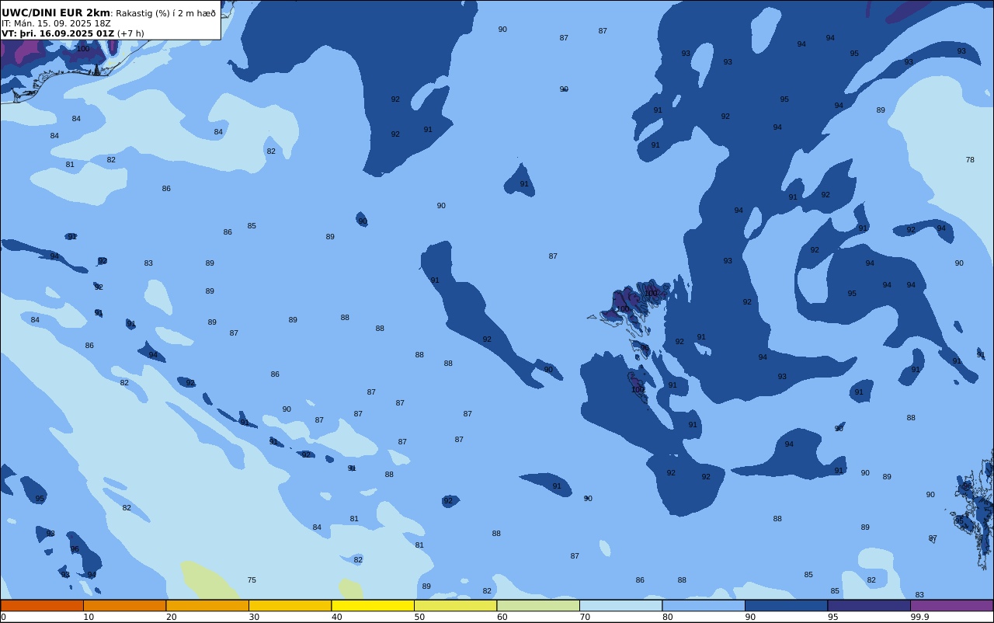Screen dimensions: 994x623
Task: Click the 80–90 light blue legend swatch
Action: coord(704,605)
